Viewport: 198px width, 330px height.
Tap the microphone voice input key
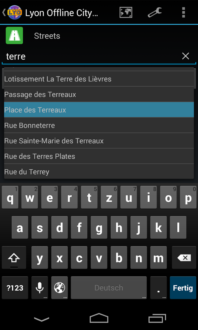40,288
